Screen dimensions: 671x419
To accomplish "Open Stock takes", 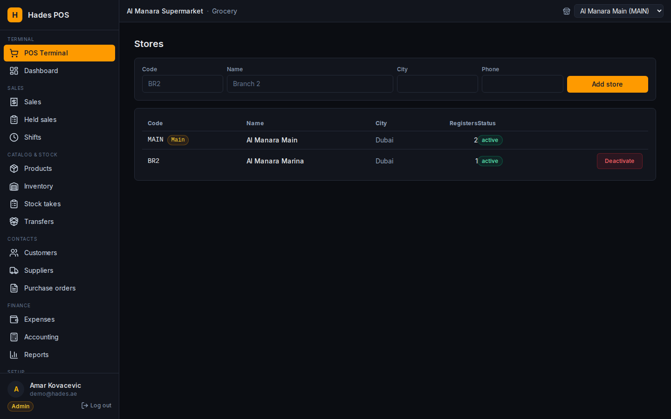I will 59,204.
